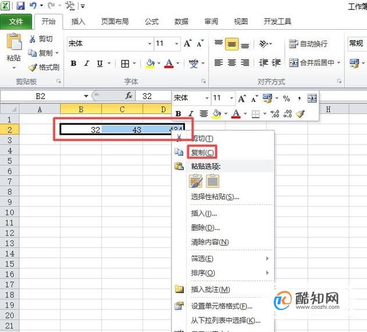The width and height of the screenshot is (367, 332).
Task: Toggle Italic in the mini toolbar
Action: click(x=191, y=114)
